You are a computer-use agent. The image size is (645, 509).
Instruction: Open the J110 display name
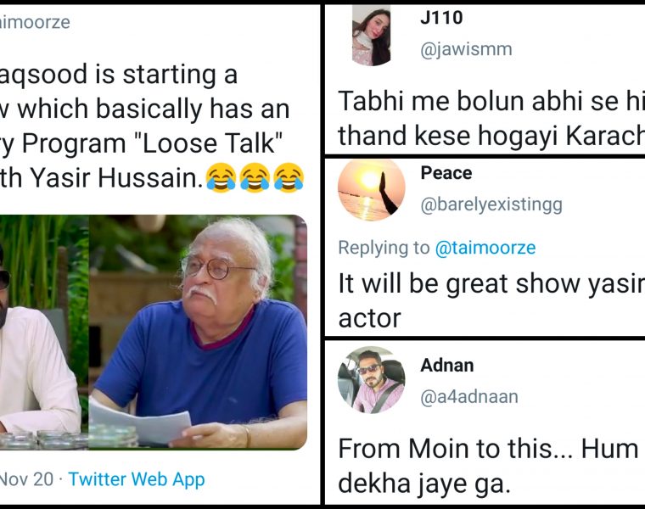[x=441, y=17]
